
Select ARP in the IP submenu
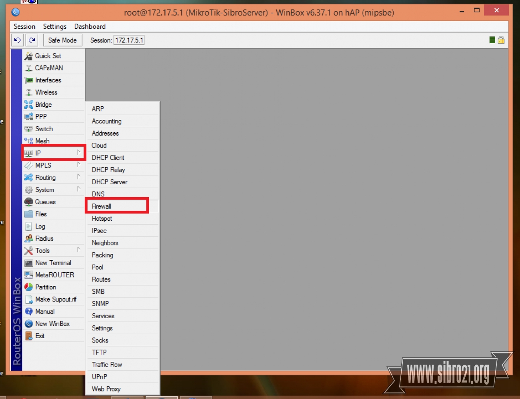pos(123,109)
